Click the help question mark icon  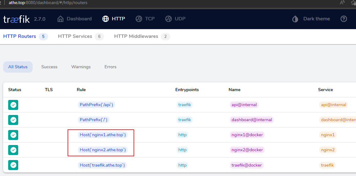[x=344, y=19]
